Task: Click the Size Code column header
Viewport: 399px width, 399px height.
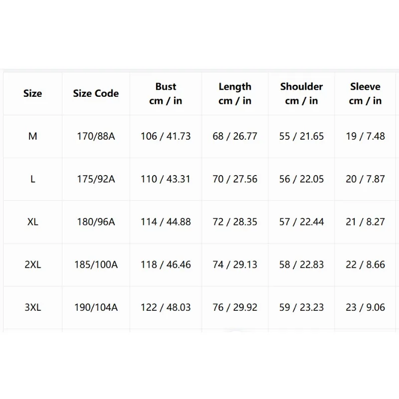Action: coord(96,93)
